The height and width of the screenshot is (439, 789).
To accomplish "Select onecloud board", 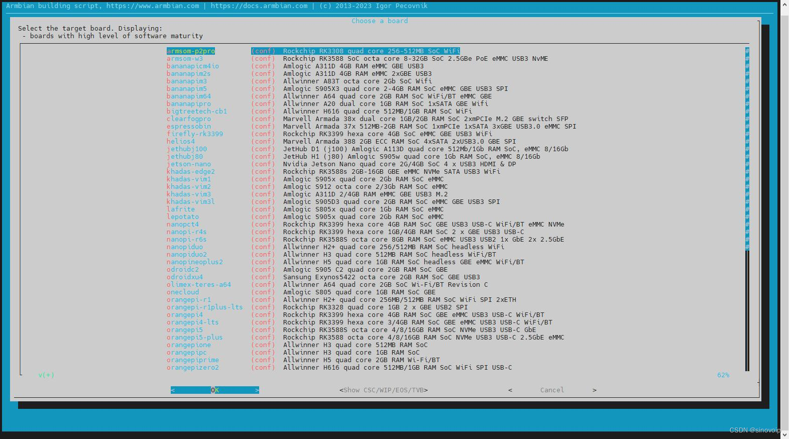I will 301,292.
